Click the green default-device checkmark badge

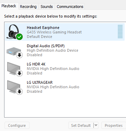19,37
